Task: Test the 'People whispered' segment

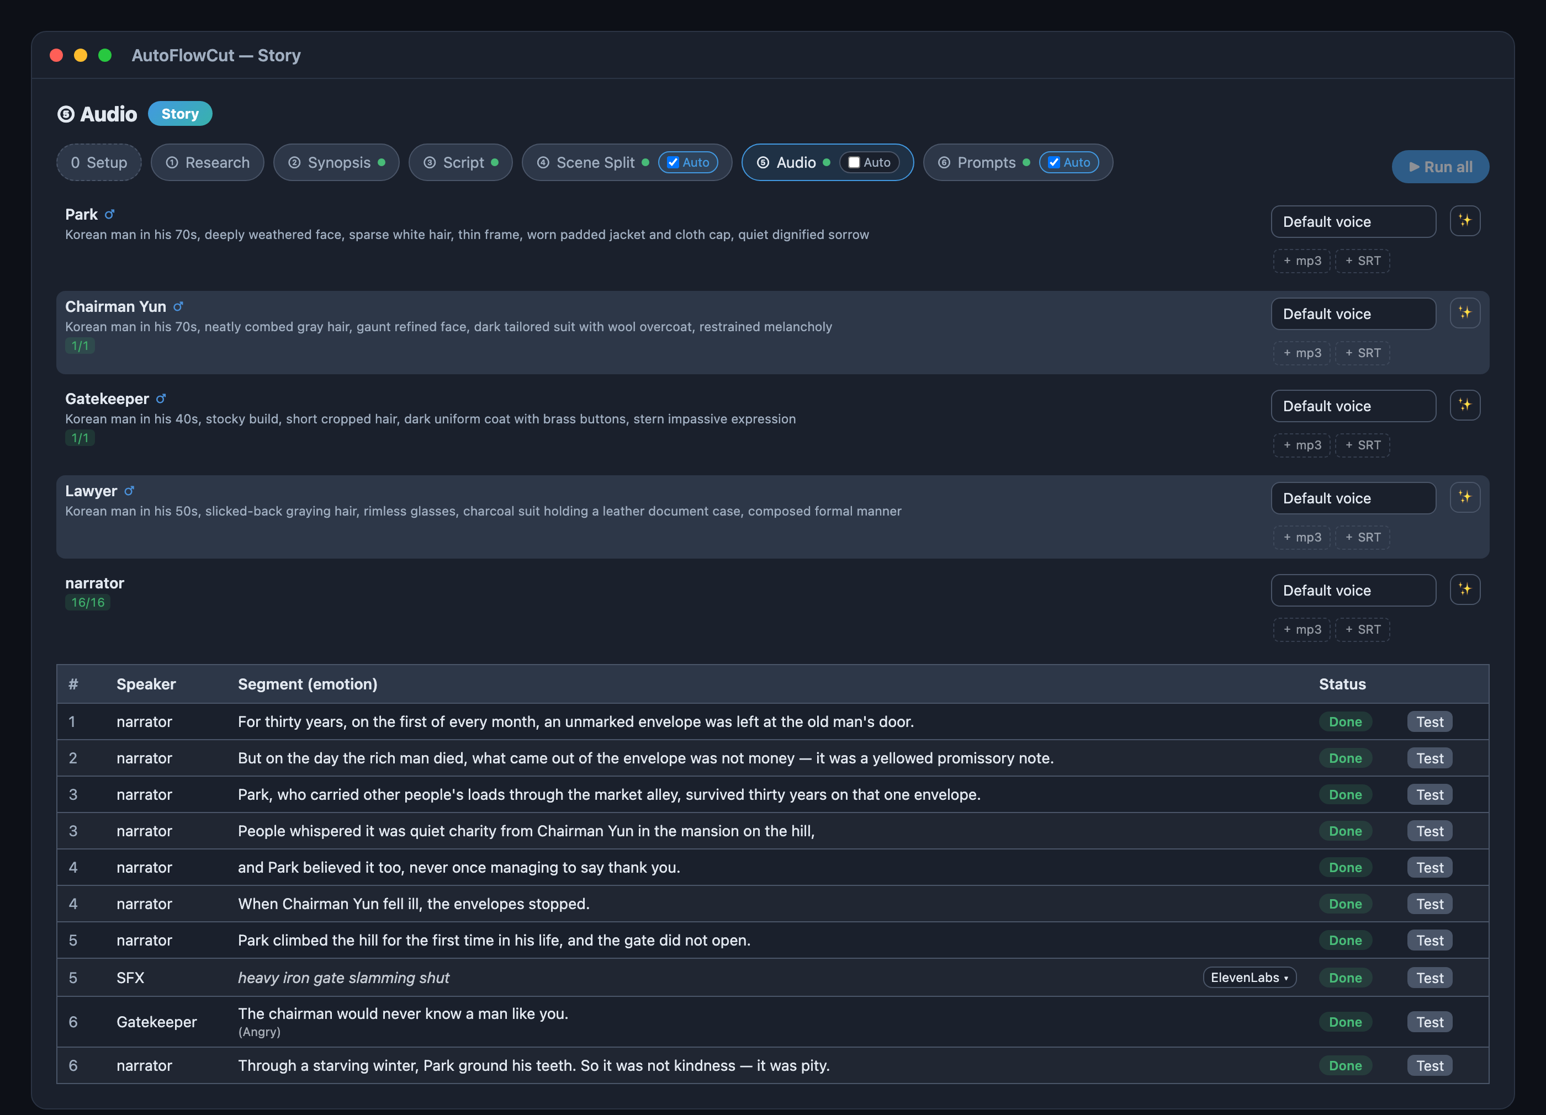Action: point(1429,831)
